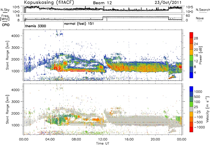Image resolution: width=210 pixels, height=145 pixels.
Task: Click the '20:00' time axis tick label
Action: (x=155, y=139)
